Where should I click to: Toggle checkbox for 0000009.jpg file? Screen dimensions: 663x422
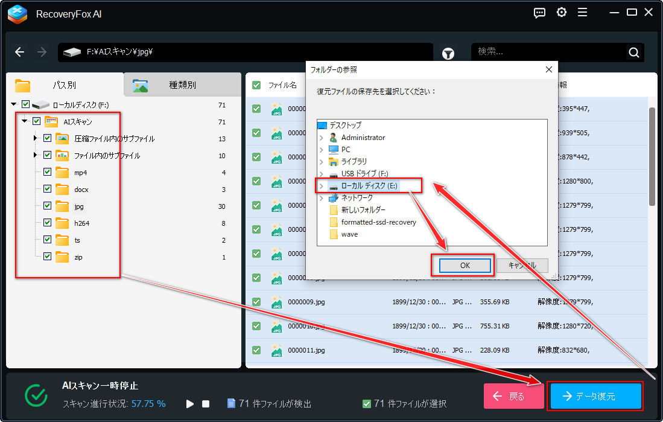pos(256,302)
